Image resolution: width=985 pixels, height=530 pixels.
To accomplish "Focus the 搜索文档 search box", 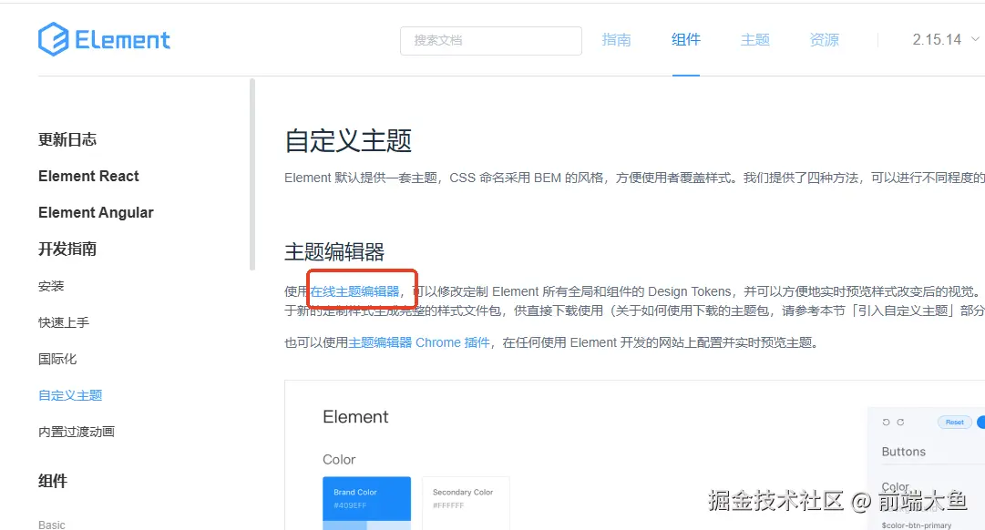I will pos(490,41).
